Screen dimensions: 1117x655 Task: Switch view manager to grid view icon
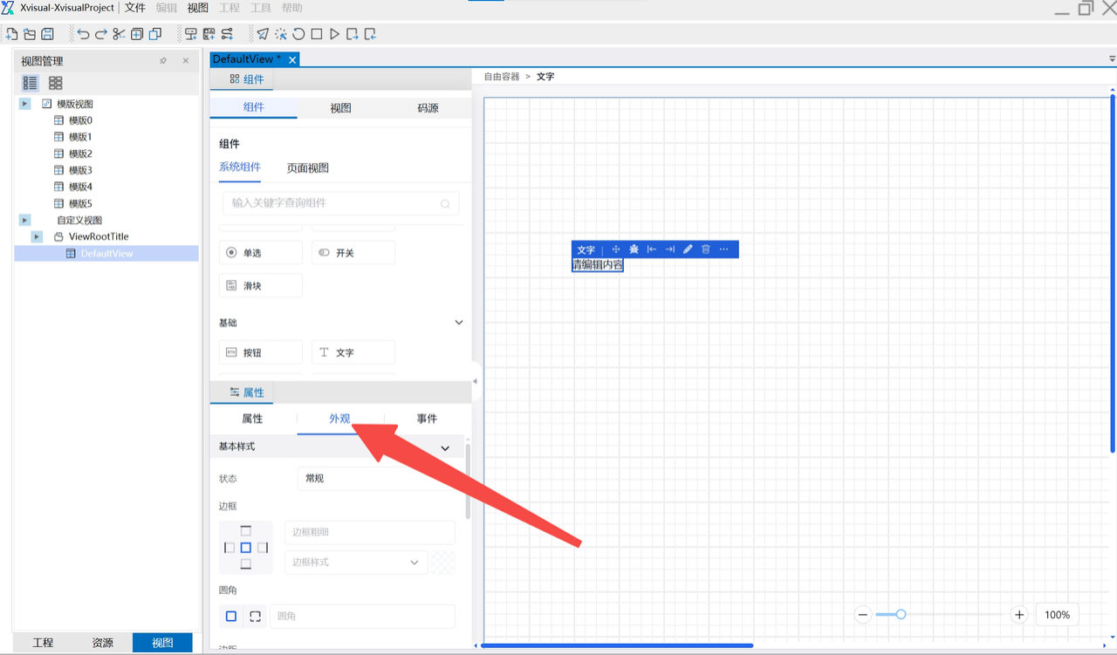pos(55,83)
